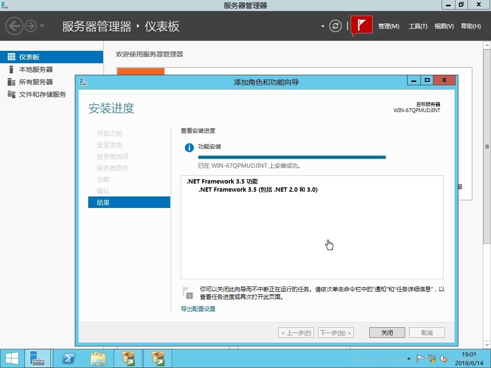Image resolution: width=491 pixels, height=368 pixels.
Task: Click the Action Center flag in tray
Action: click(x=420, y=358)
